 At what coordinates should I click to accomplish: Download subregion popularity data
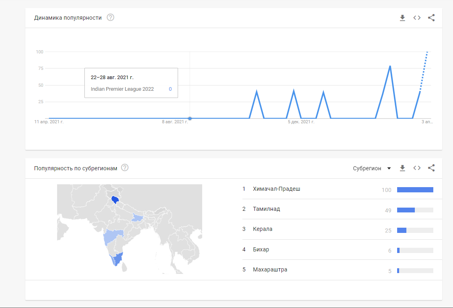pyautogui.click(x=402, y=168)
